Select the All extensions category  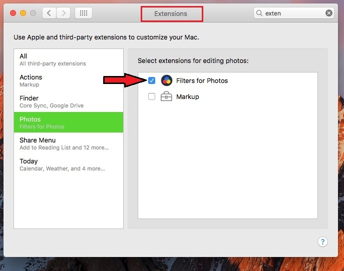tap(69, 59)
